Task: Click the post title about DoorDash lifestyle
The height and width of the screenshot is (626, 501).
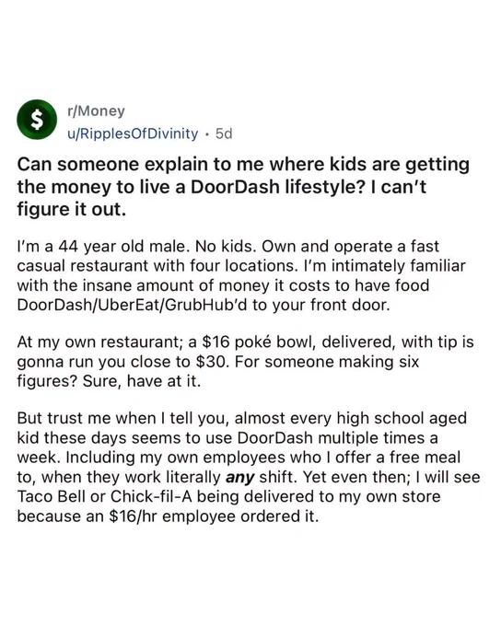Action: pyautogui.click(x=243, y=187)
